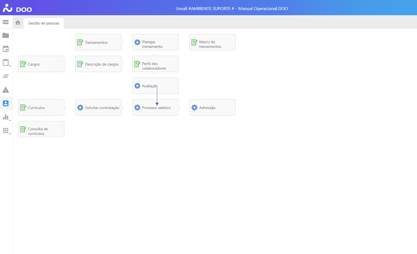Open the Admissão card
This screenshot has width=417, height=254.
pyautogui.click(x=212, y=108)
